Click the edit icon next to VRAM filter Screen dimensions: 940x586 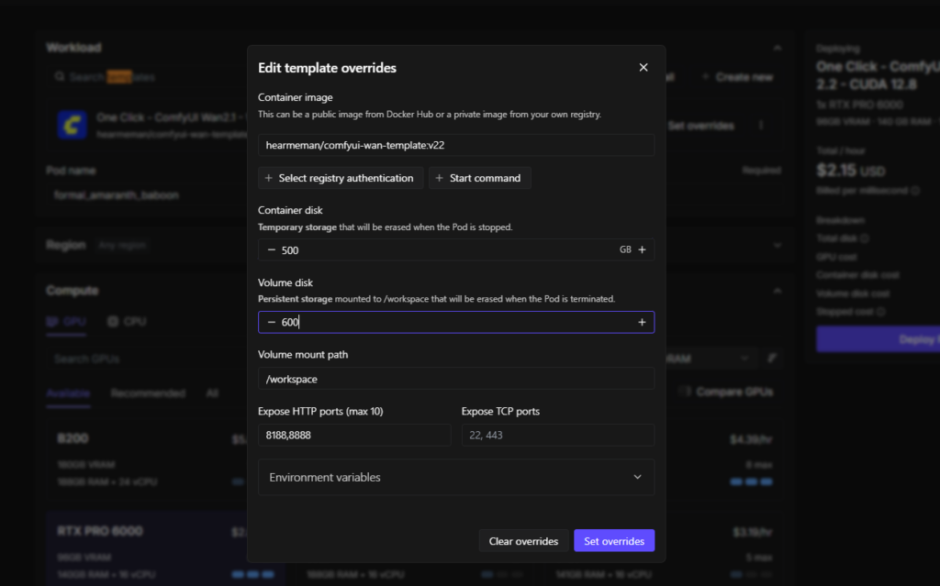point(771,359)
